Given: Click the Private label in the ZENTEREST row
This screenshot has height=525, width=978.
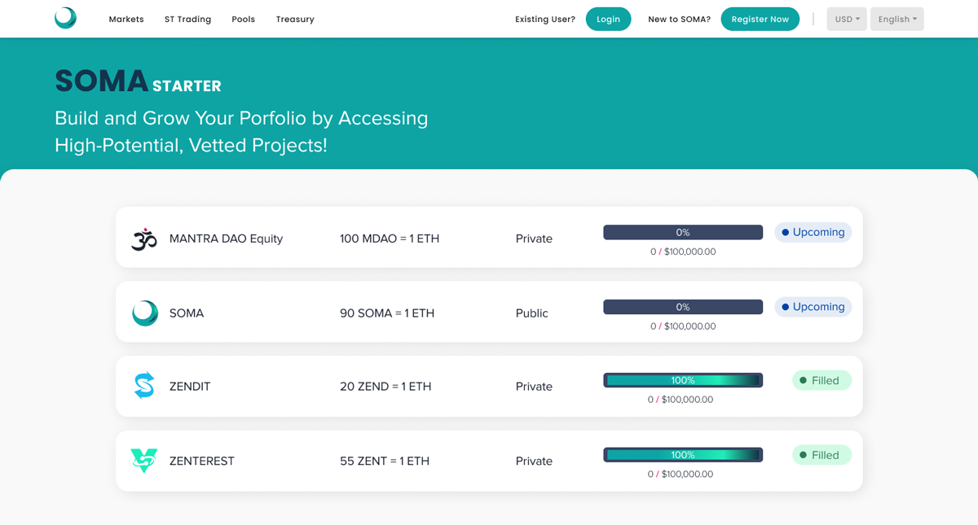Looking at the screenshot, I should click(534, 461).
